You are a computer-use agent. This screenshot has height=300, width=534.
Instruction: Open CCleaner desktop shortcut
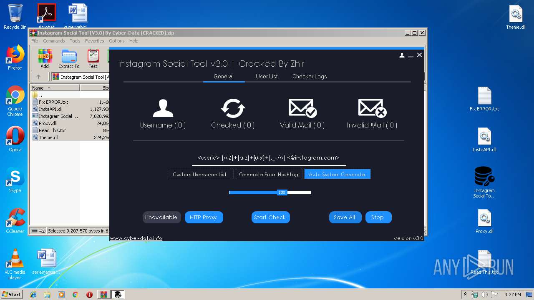pyautogui.click(x=15, y=221)
